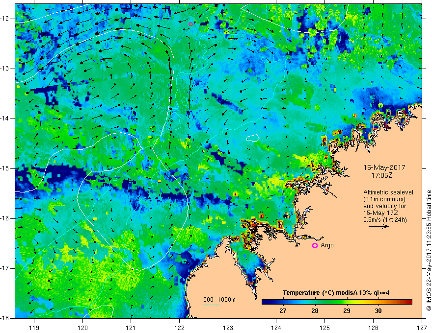Click the cyan bathymetry legend line
The height and width of the screenshot is (333, 432).
click(212, 305)
